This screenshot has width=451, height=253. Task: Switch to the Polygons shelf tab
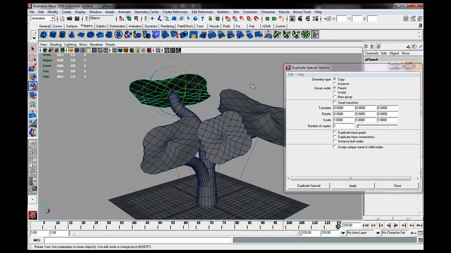tap(87, 26)
